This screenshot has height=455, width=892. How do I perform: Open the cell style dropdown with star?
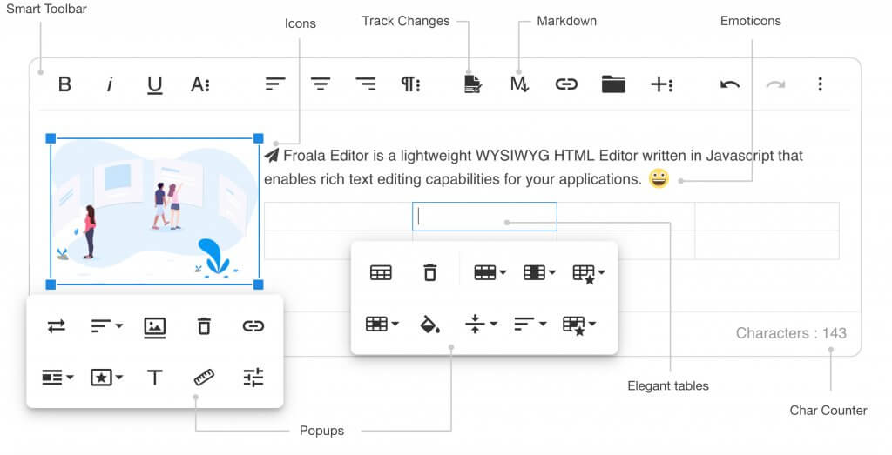tap(579, 325)
